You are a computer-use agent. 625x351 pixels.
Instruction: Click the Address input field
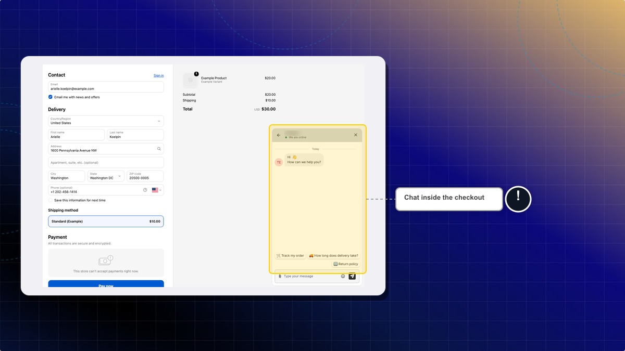tap(106, 149)
